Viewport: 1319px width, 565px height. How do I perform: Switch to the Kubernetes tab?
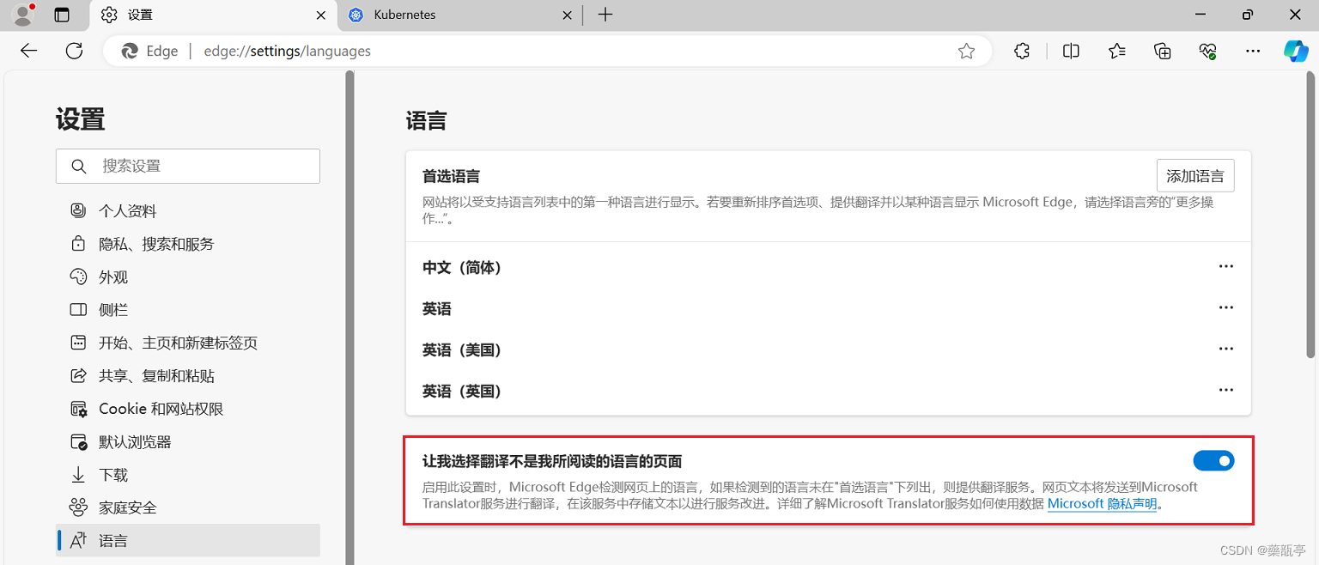tap(459, 15)
